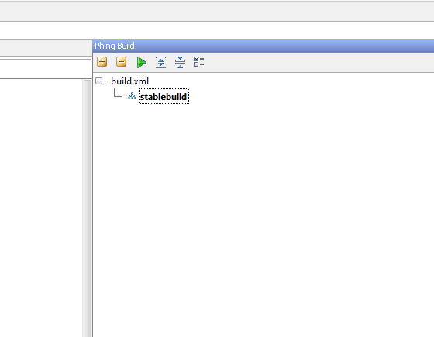Collapse the build.xml tree node
Viewport: 434px width, 337px height.
click(99, 81)
